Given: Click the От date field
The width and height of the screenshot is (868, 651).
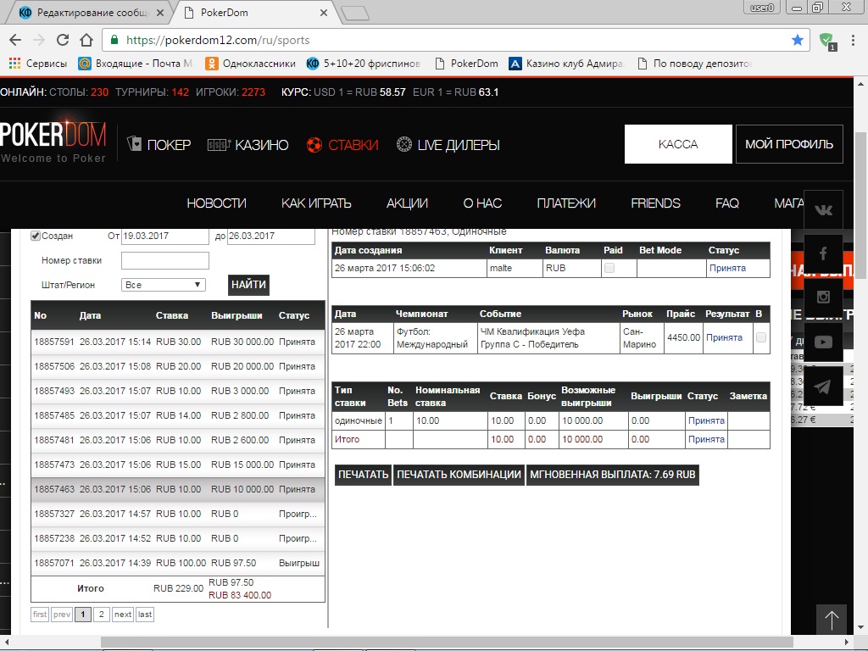Looking at the screenshot, I should (x=165, y=236).
